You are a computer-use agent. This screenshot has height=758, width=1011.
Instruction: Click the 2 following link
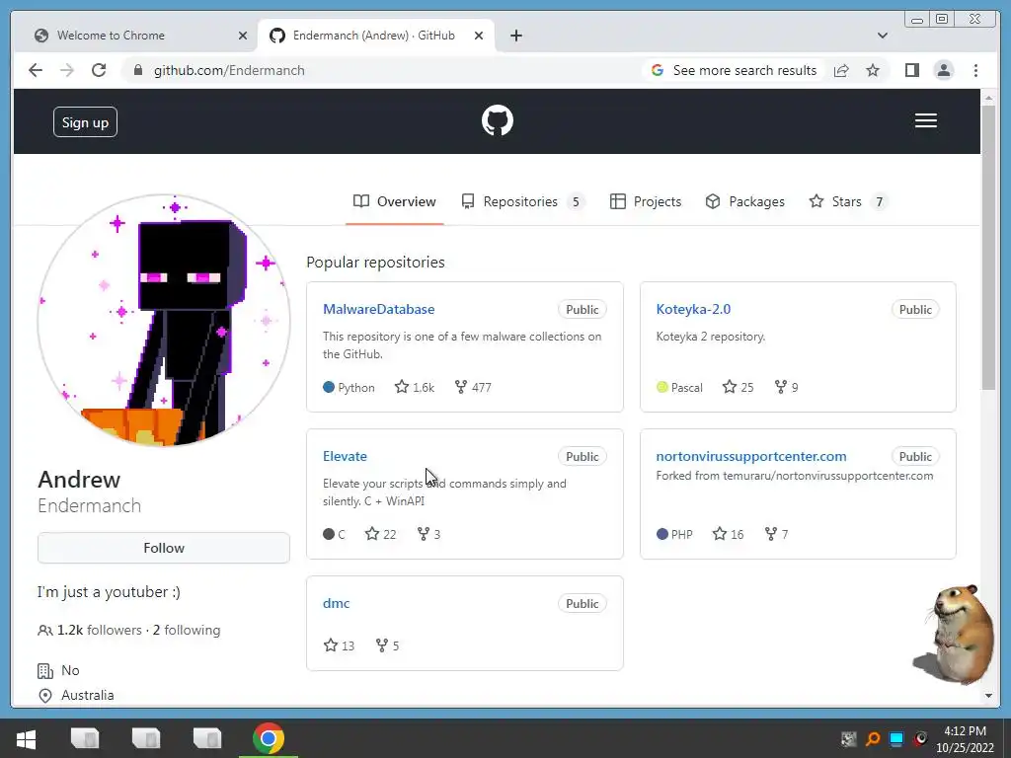pyautogui.click(x=187, y=630)
